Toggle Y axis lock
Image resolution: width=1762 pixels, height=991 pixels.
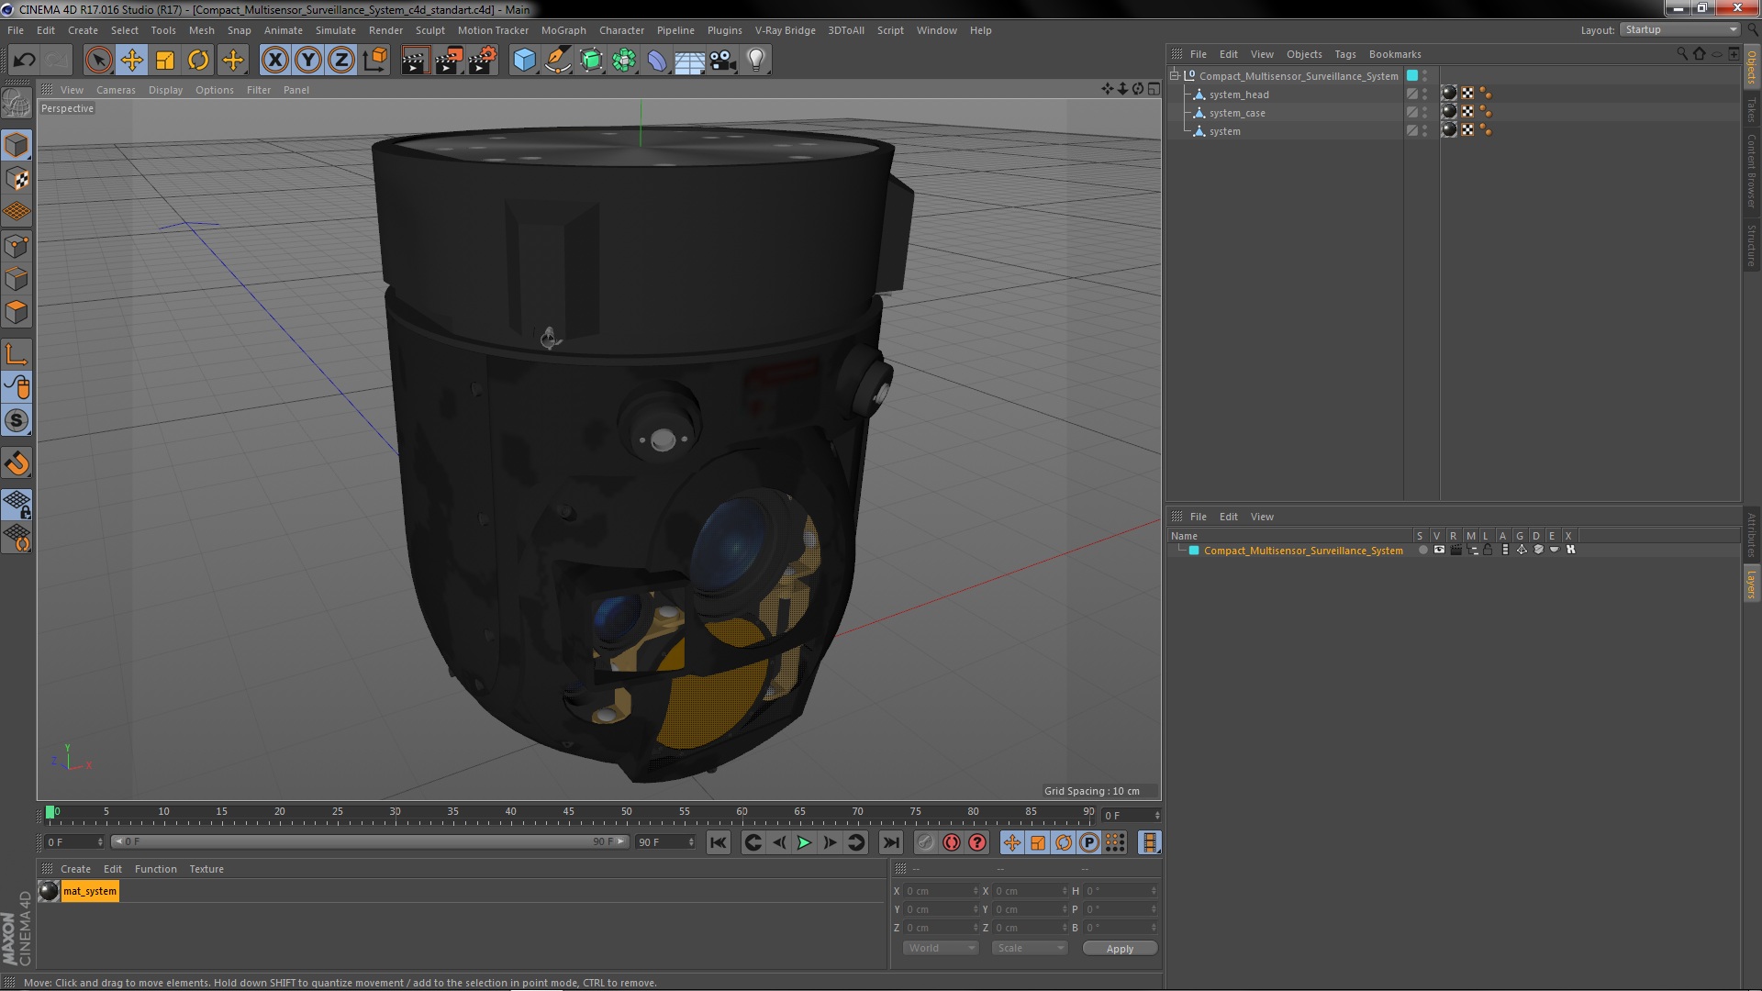point(307,61)
